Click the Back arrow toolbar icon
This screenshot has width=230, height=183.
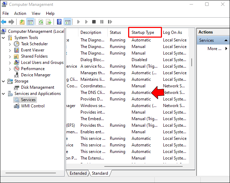4,22
